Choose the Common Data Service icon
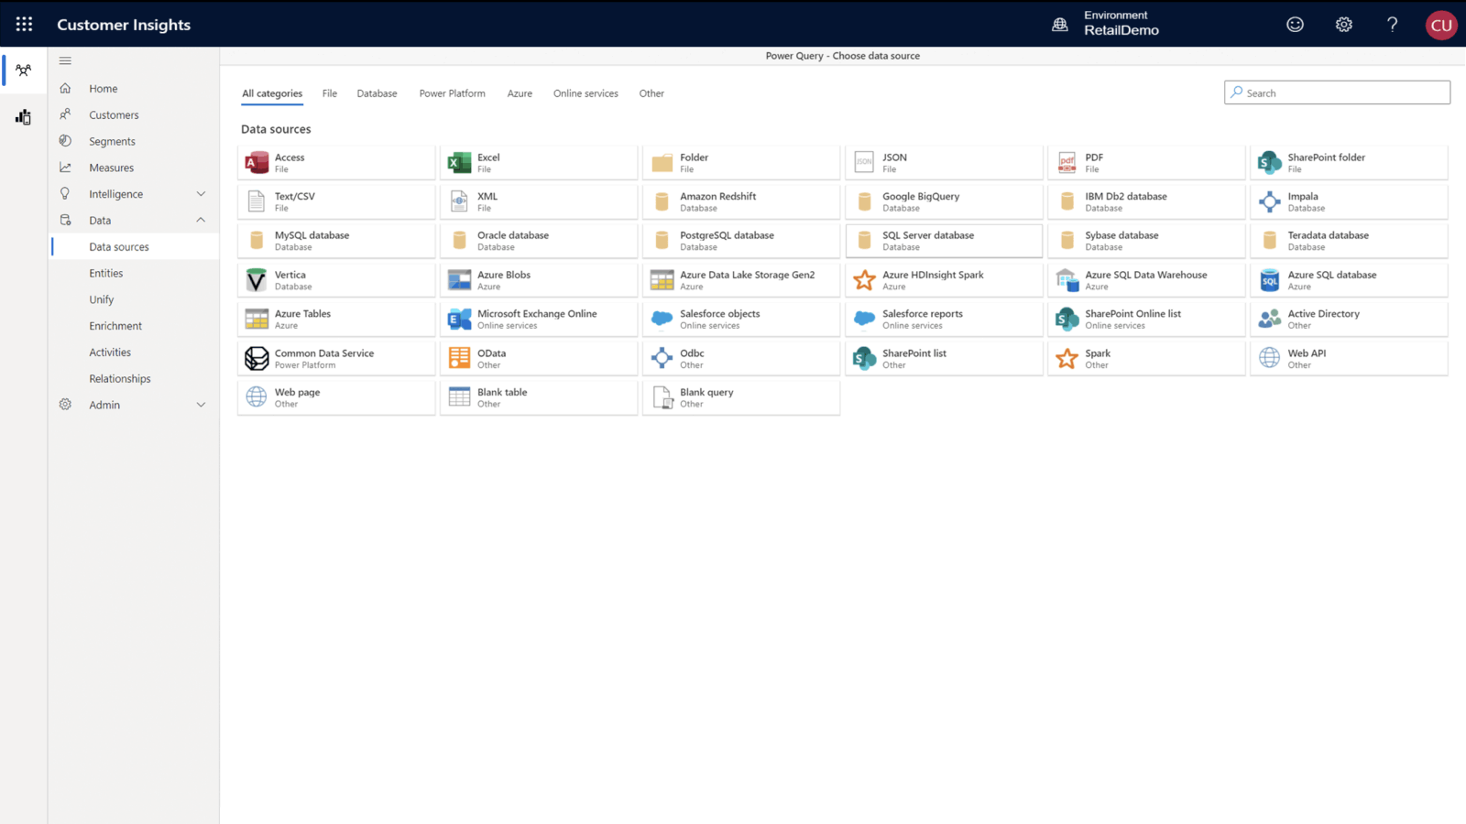The width and height of the screenshot is (1466, 824). [257, 358]
